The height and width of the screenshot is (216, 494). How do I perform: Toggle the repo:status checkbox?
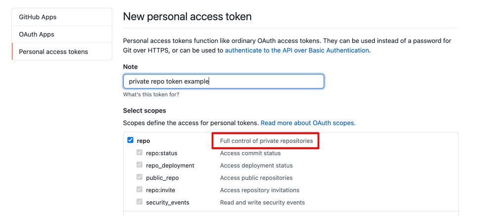click(x=140, y=153)
